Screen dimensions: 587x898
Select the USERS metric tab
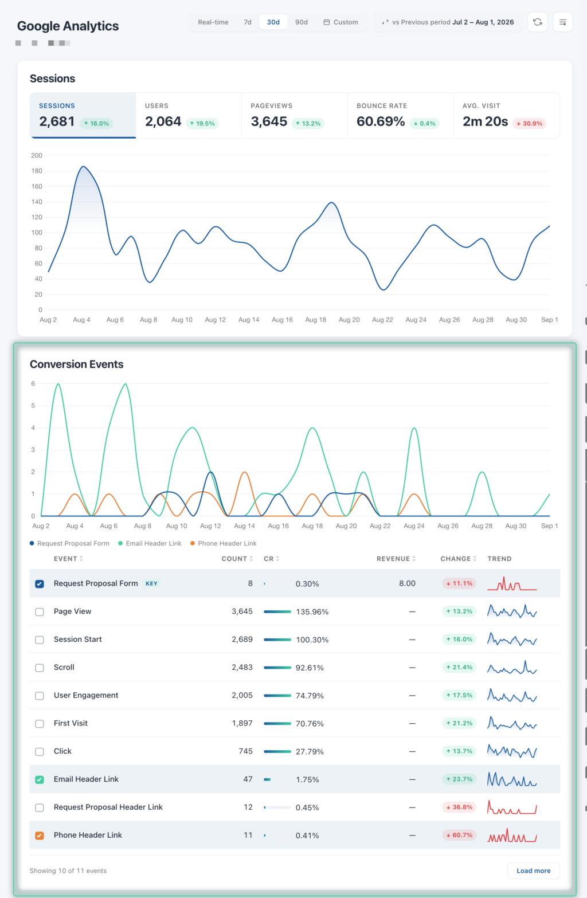[x=189, y=115]
